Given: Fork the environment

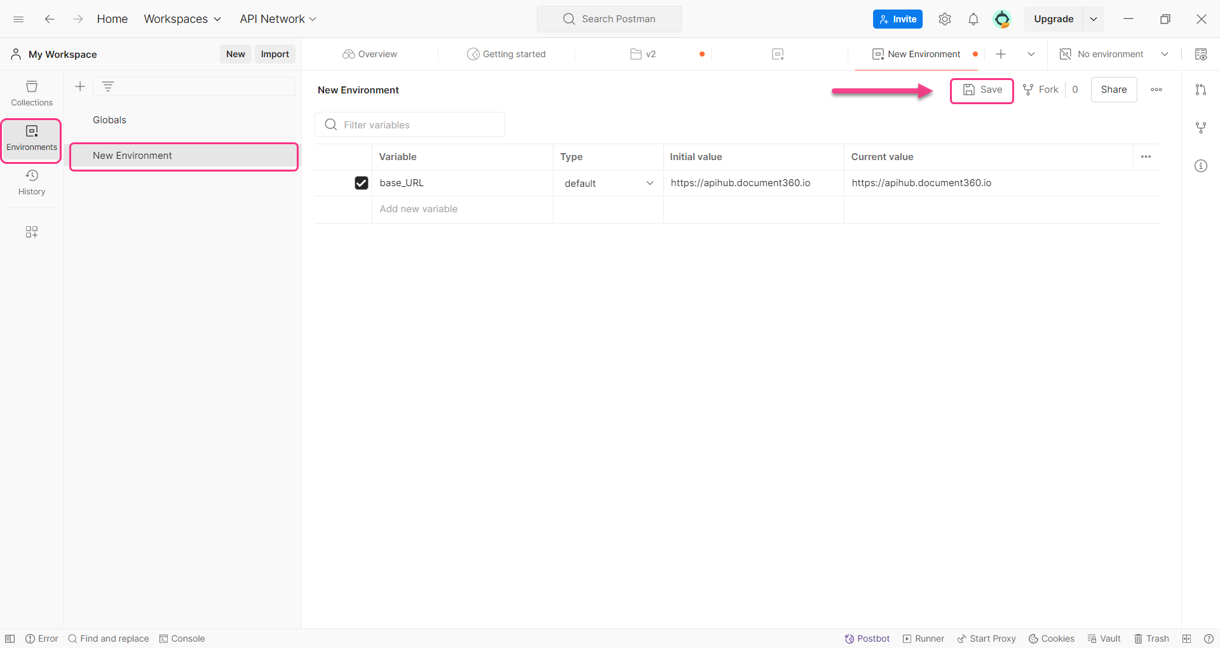Looking at the screenshot, I should 1041,90.
